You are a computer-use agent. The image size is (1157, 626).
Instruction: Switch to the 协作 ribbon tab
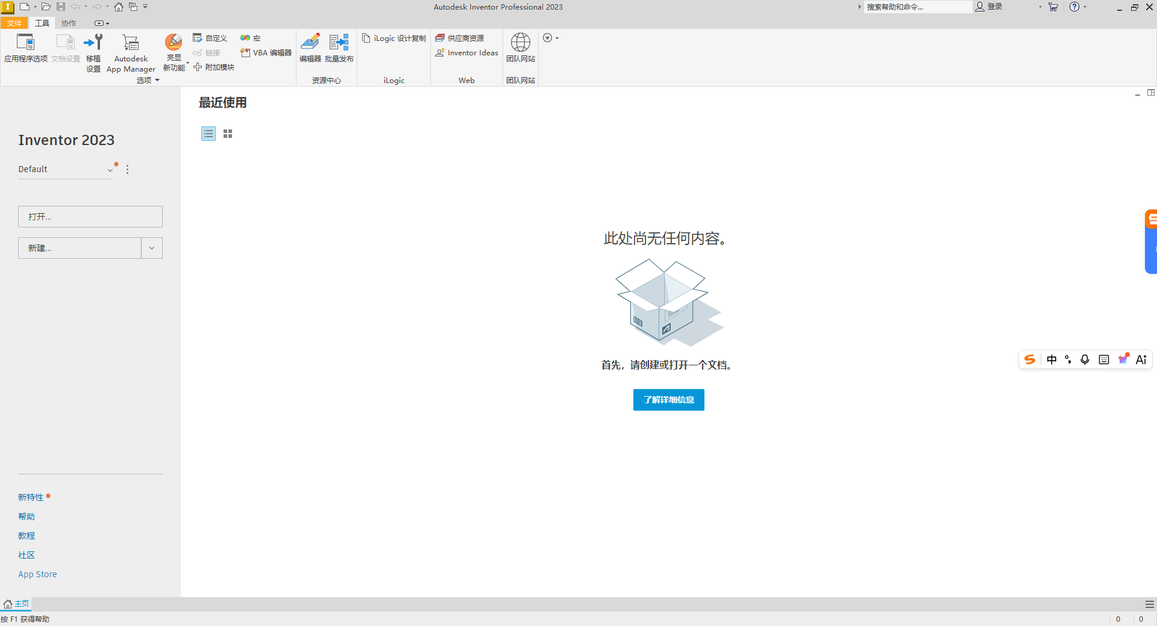[x=68, y=23]
